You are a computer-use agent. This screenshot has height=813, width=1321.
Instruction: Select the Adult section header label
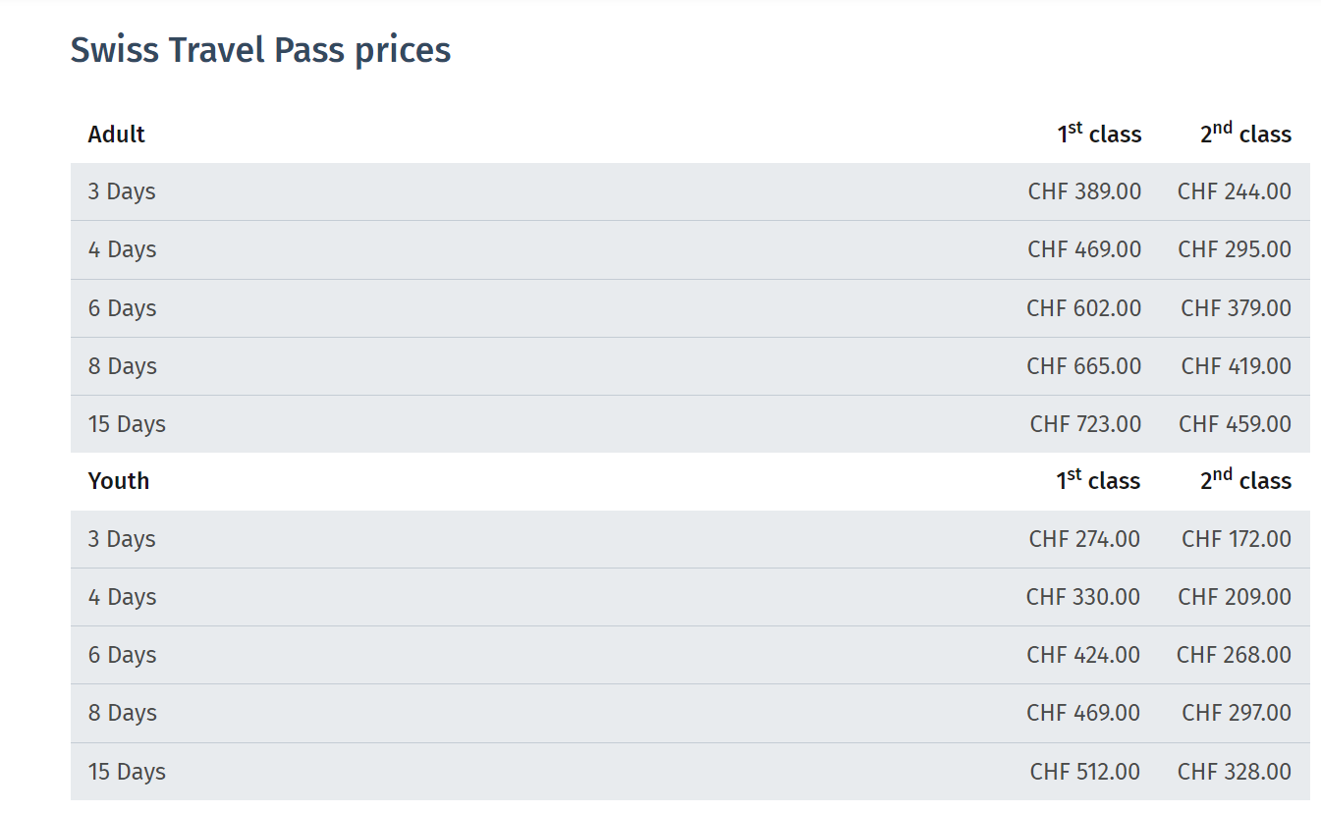tap(116, 135)
